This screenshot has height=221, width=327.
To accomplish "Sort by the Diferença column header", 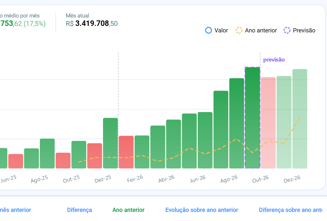I will (x=79, y=210).
